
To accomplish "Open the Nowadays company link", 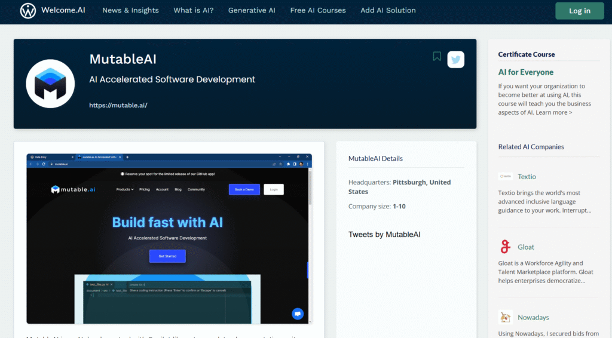I will [x=533, y=318].
